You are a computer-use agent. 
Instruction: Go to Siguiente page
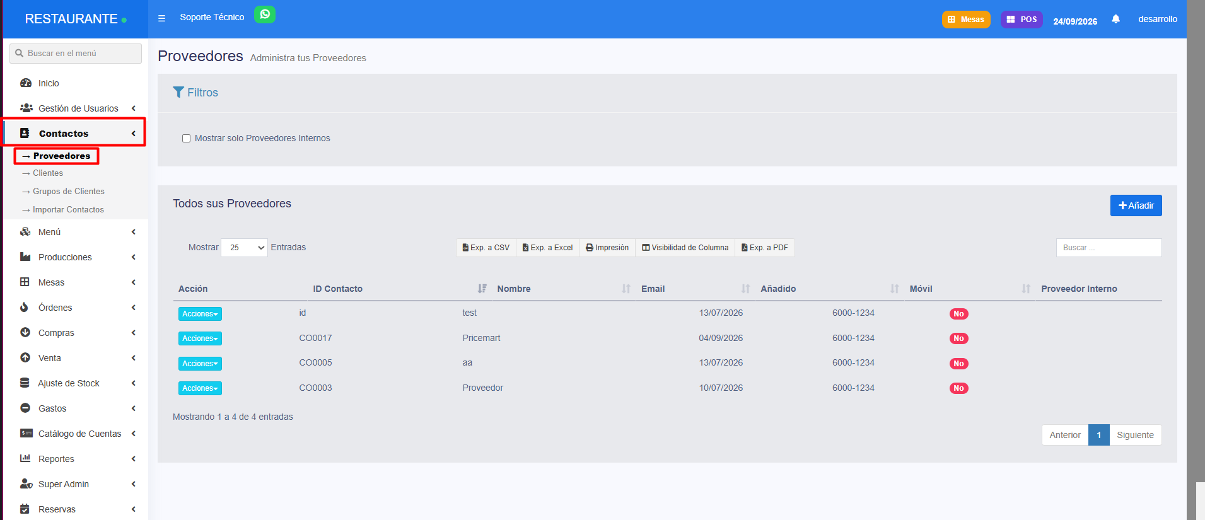tap(1135, 435)
